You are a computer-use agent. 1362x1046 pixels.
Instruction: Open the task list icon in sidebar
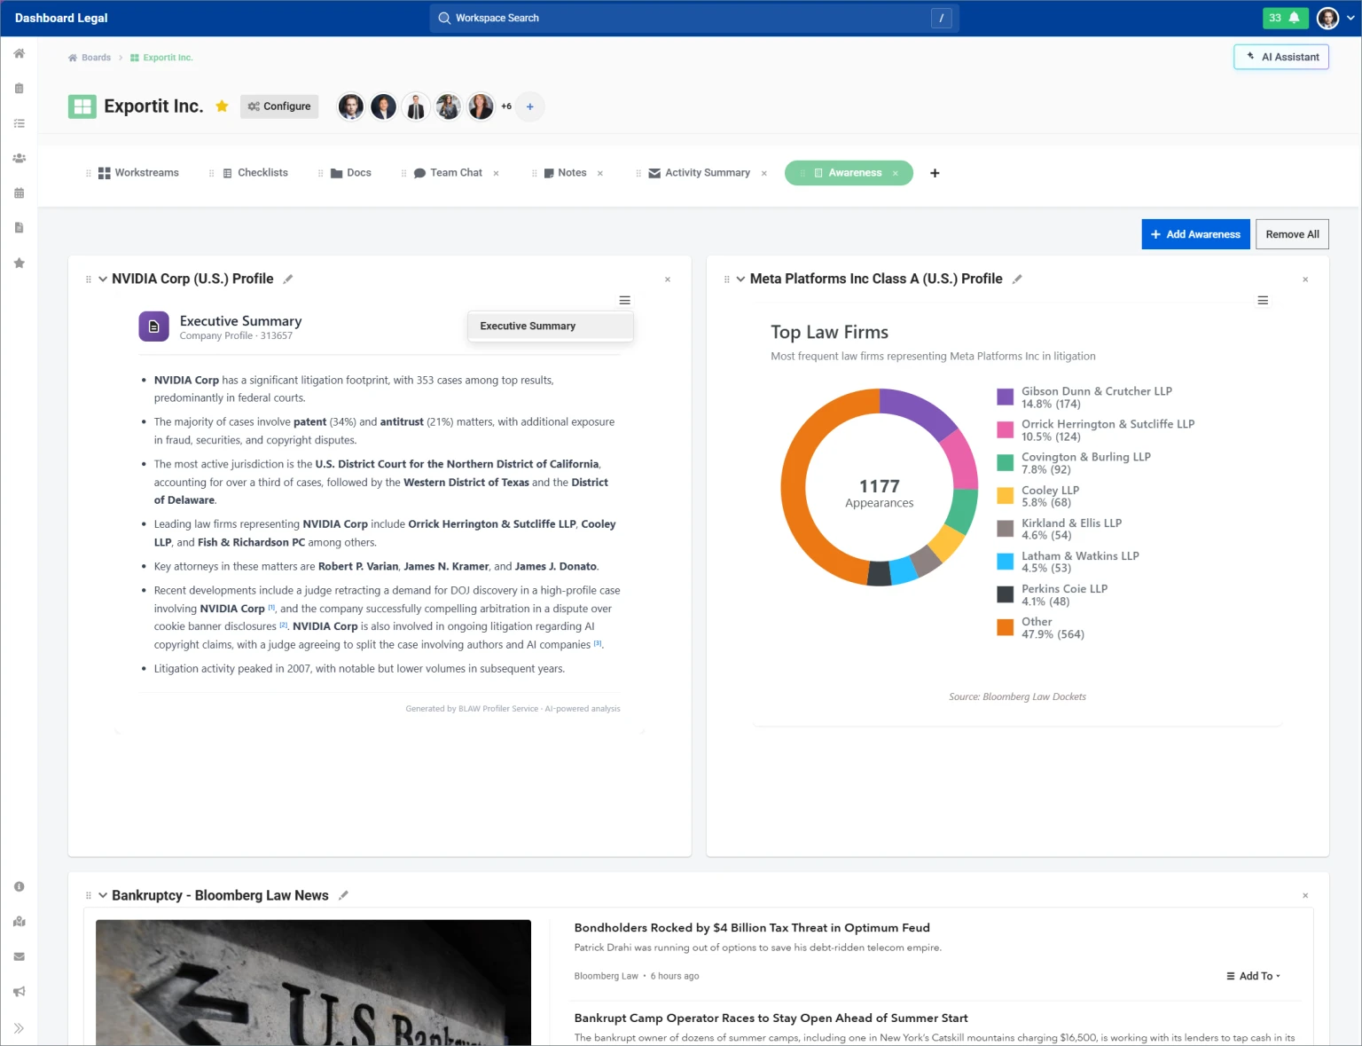coord(19,123)
